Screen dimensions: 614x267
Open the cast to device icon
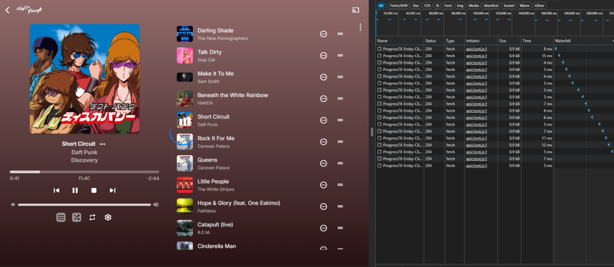coord(356,10)
